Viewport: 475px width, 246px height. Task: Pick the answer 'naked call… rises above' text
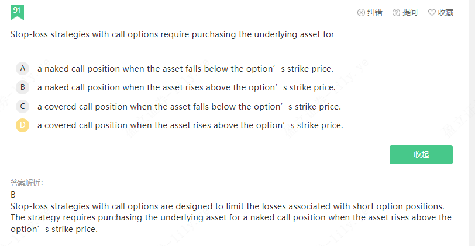click(186, 87)
